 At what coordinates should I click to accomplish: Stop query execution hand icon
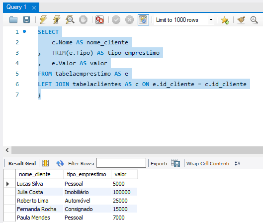(x=83, y=20)
